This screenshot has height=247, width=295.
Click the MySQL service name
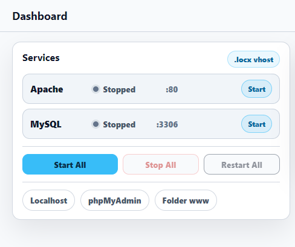click(46, 124)
